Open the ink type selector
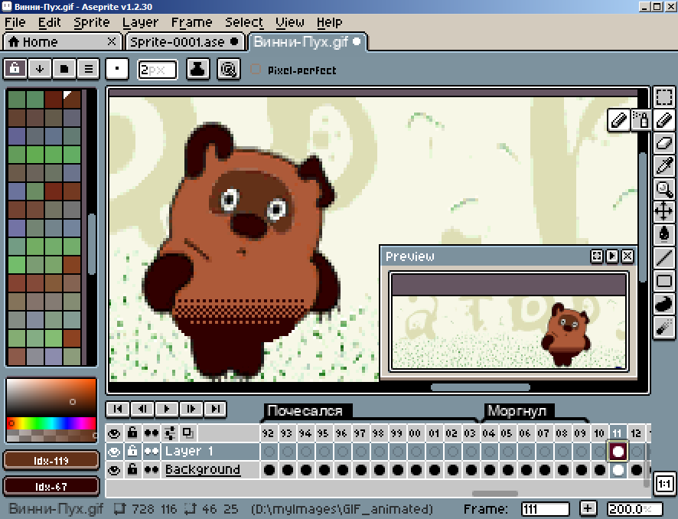The height and width of the screenshot is (519, 678). click(197, 69)
